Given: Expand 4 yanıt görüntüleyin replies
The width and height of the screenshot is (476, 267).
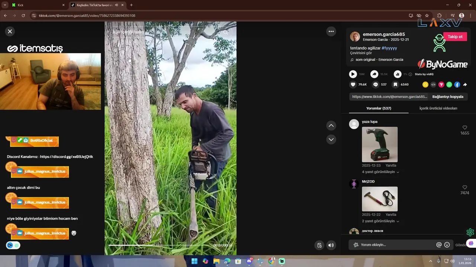Looking at the screenshot, I should pos(380,172).
